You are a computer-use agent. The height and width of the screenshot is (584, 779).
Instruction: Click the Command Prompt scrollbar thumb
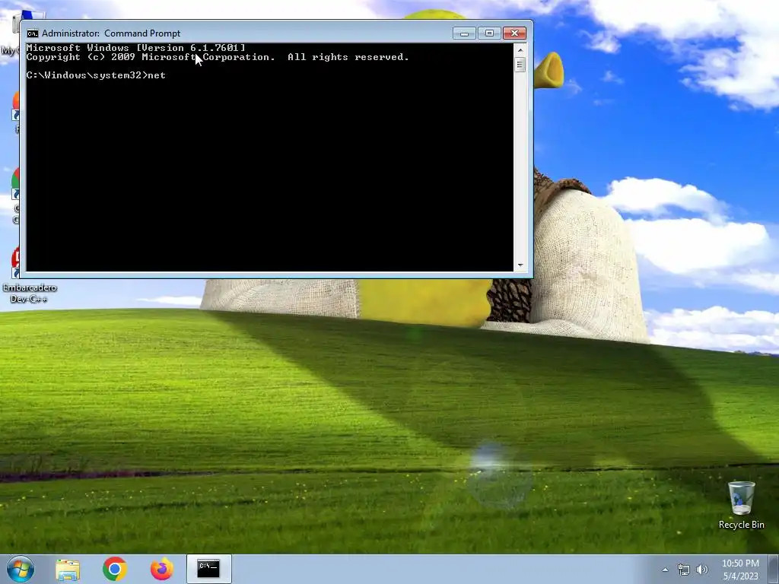click(x=520, y=65)
